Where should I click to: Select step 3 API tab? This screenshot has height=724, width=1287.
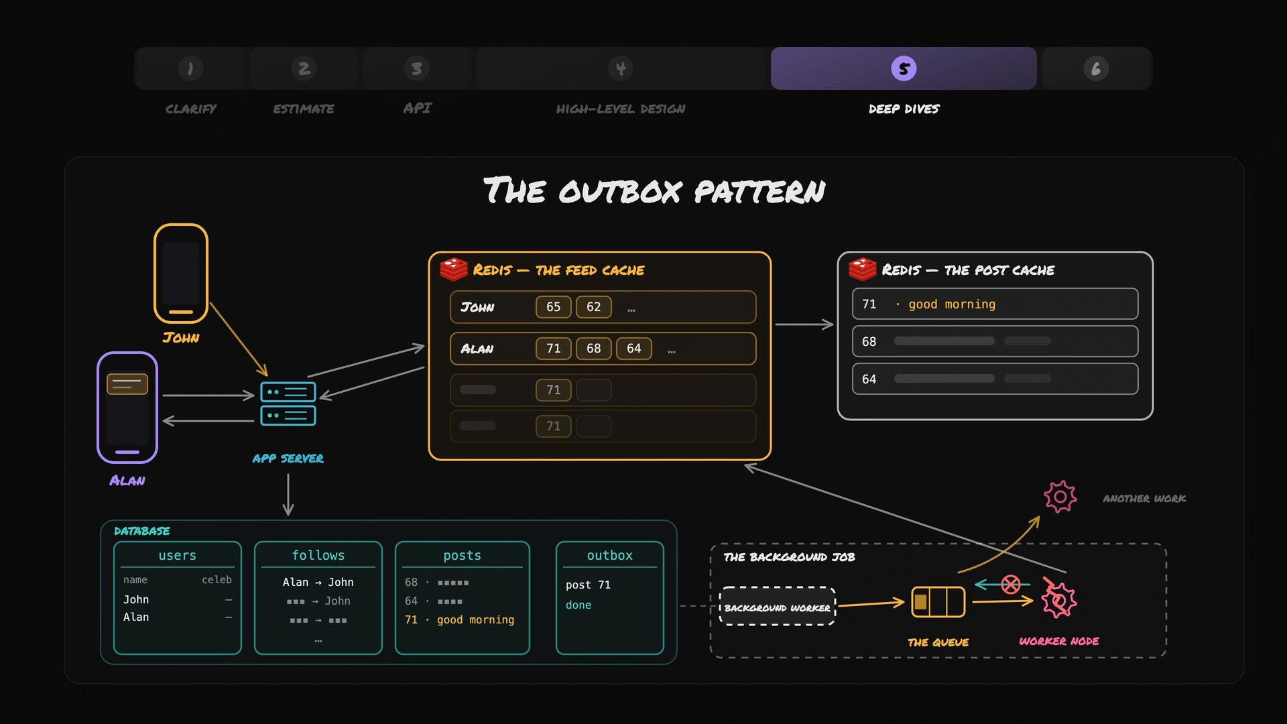tap(417, 68)
